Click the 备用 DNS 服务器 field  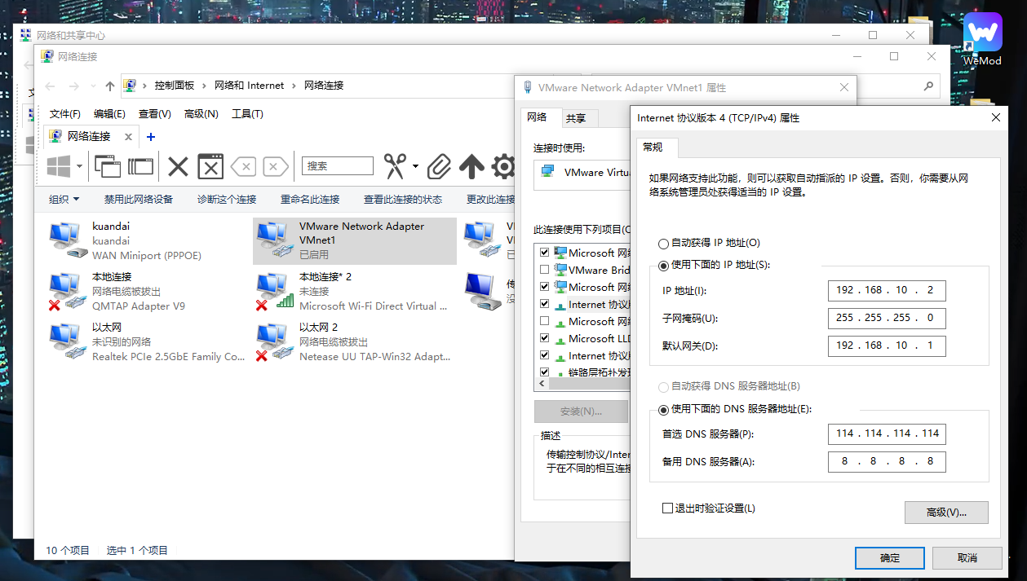tap(887, 461)
